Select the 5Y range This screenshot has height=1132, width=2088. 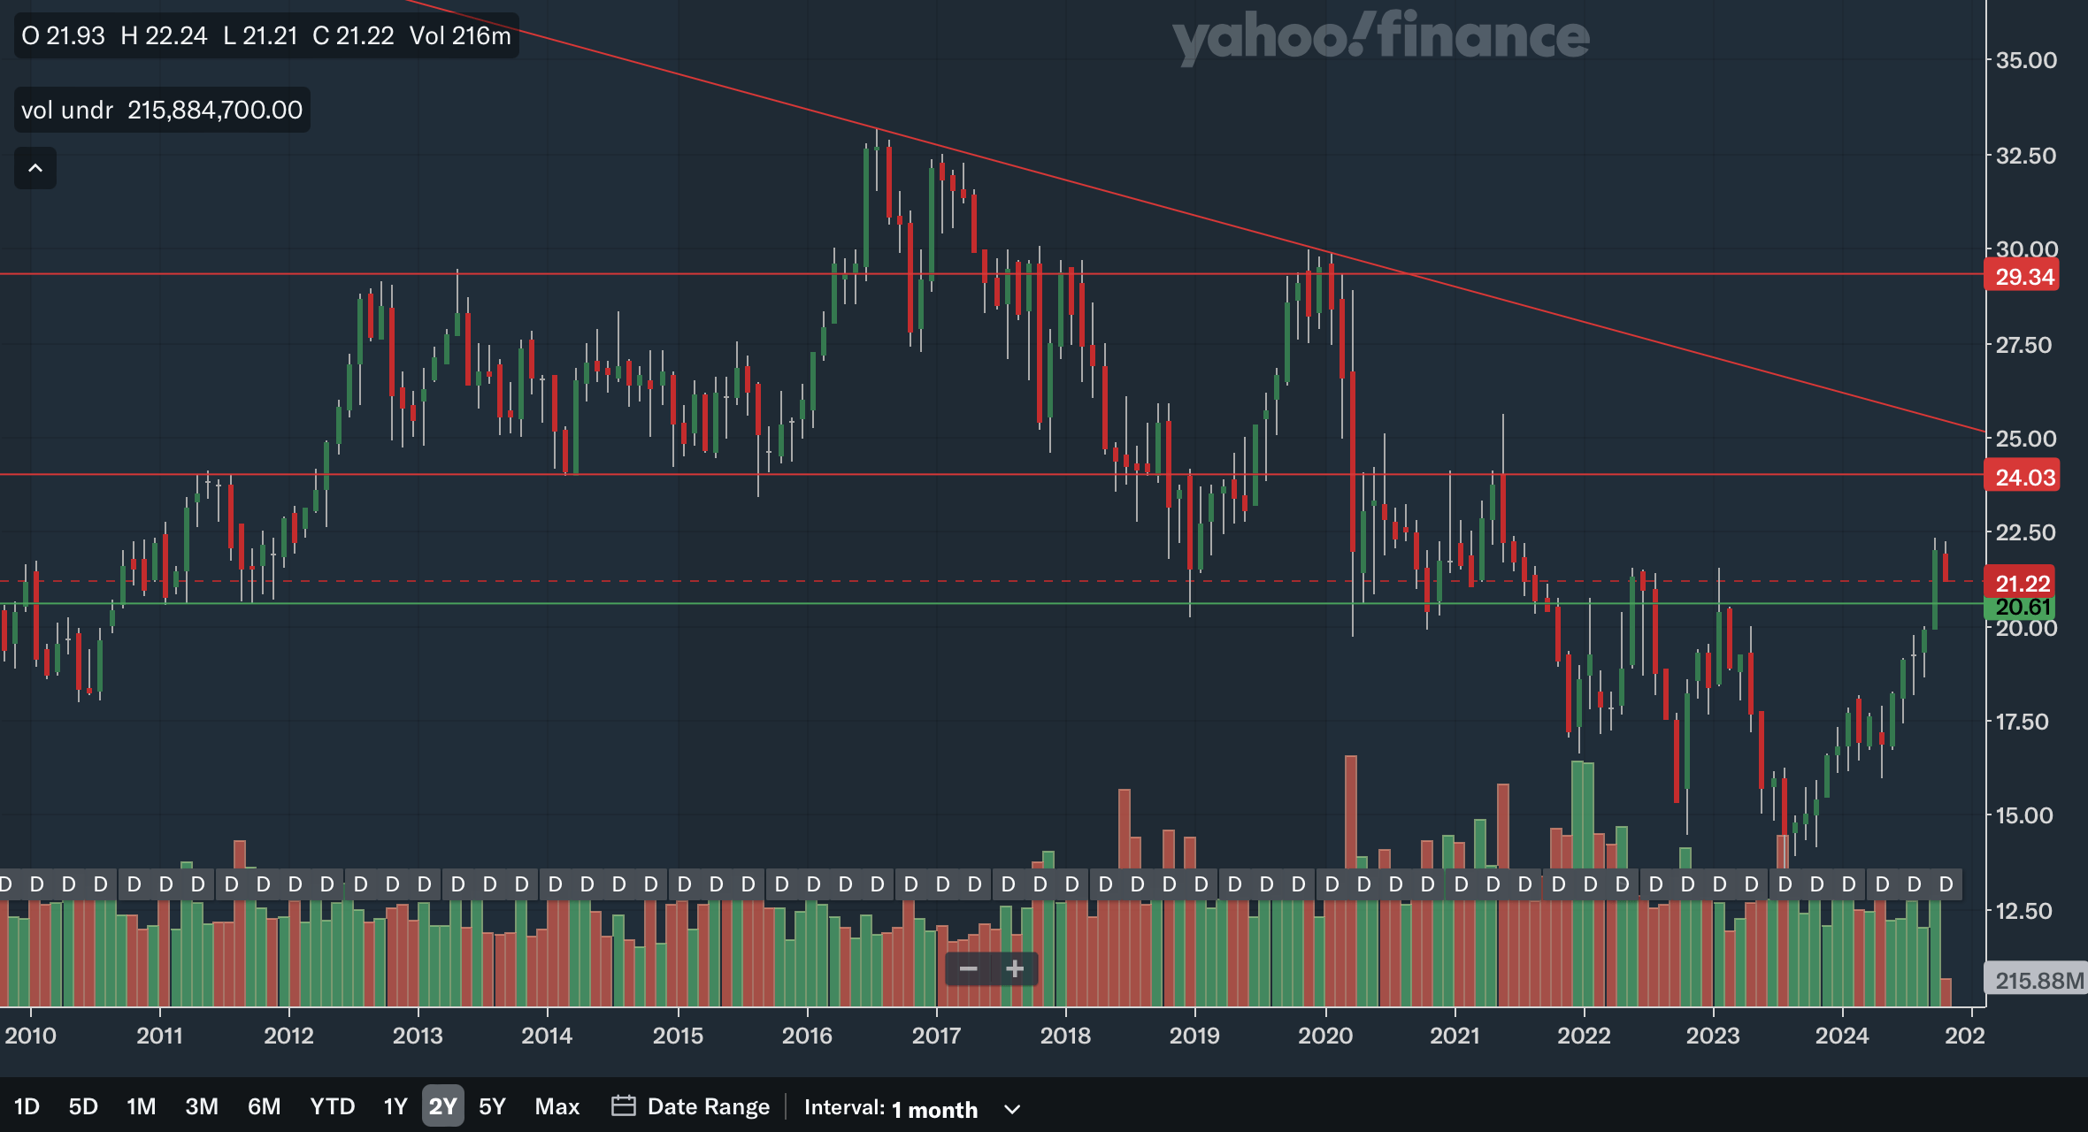click(x=492, y=1106)
